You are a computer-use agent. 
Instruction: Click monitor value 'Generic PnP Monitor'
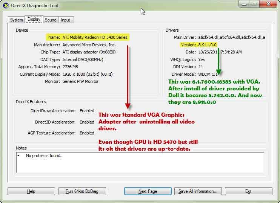point(80,81)
